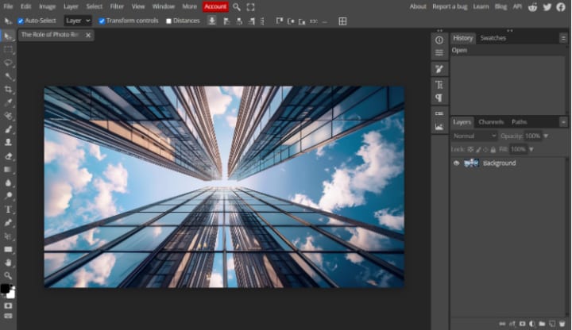Click the red Account button
The image size is (572, 330).
click(215, 6)
